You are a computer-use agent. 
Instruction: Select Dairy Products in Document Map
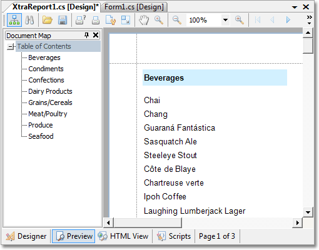[x=50, y=91]
